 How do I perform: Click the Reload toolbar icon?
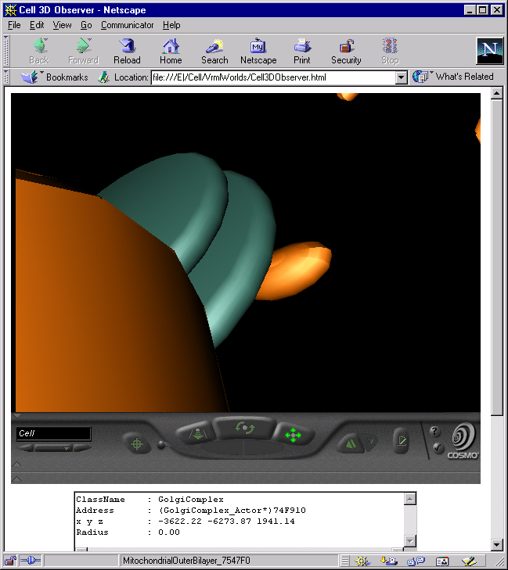click(x=127, y=52)
